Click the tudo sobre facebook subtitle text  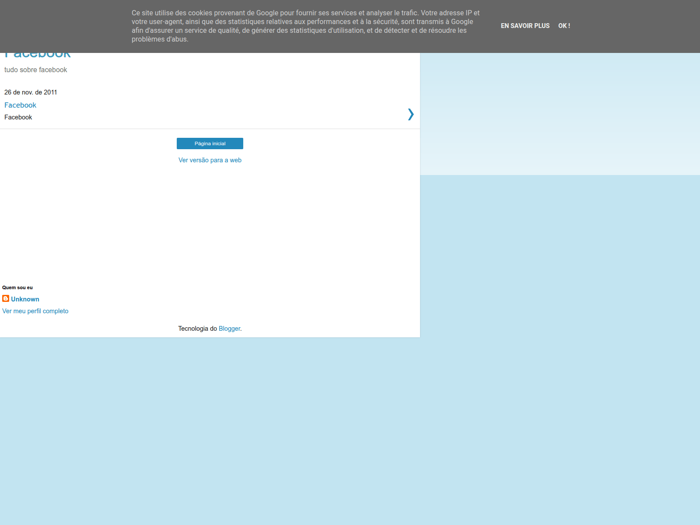(36, 70)
